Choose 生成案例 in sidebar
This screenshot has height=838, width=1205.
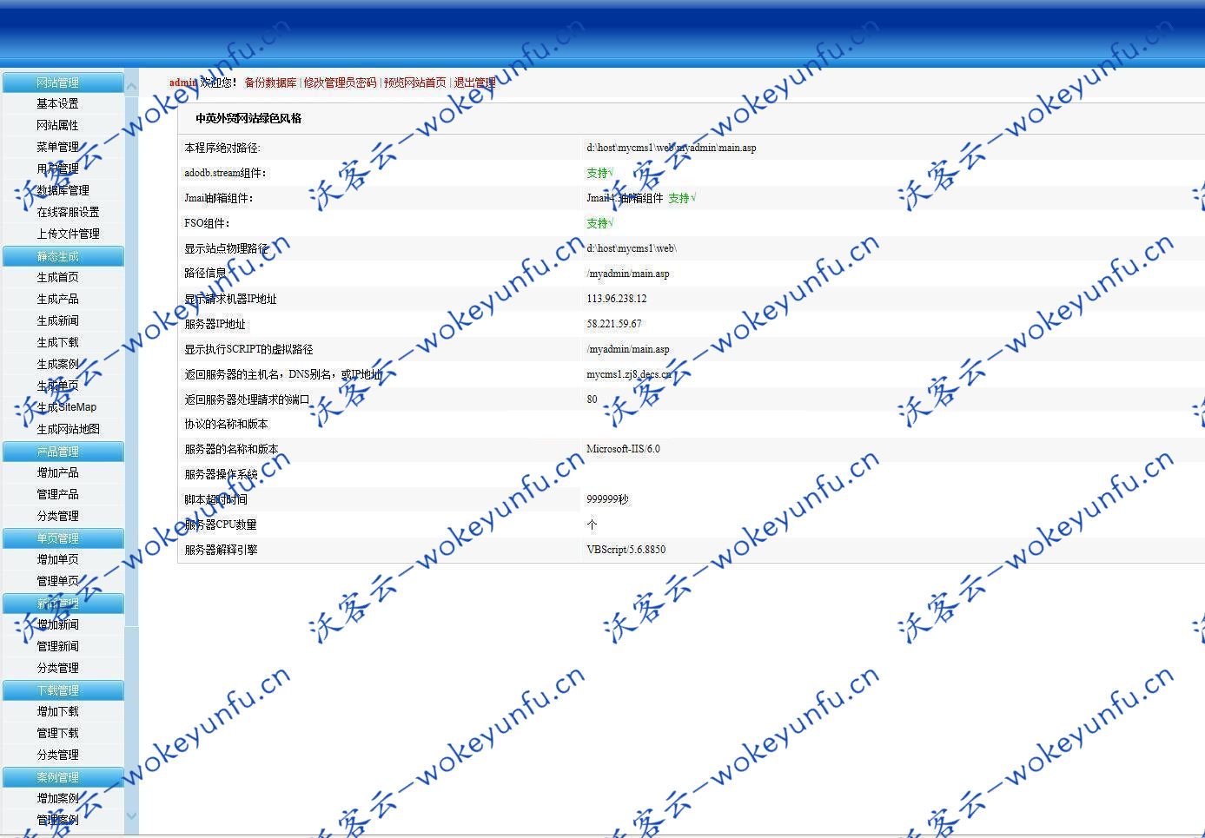coord(57,364)
